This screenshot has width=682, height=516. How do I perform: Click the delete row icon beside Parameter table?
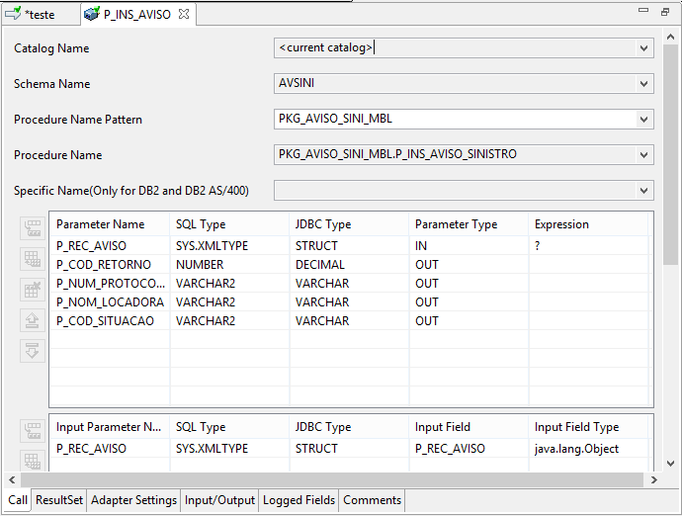pos(33,290)
